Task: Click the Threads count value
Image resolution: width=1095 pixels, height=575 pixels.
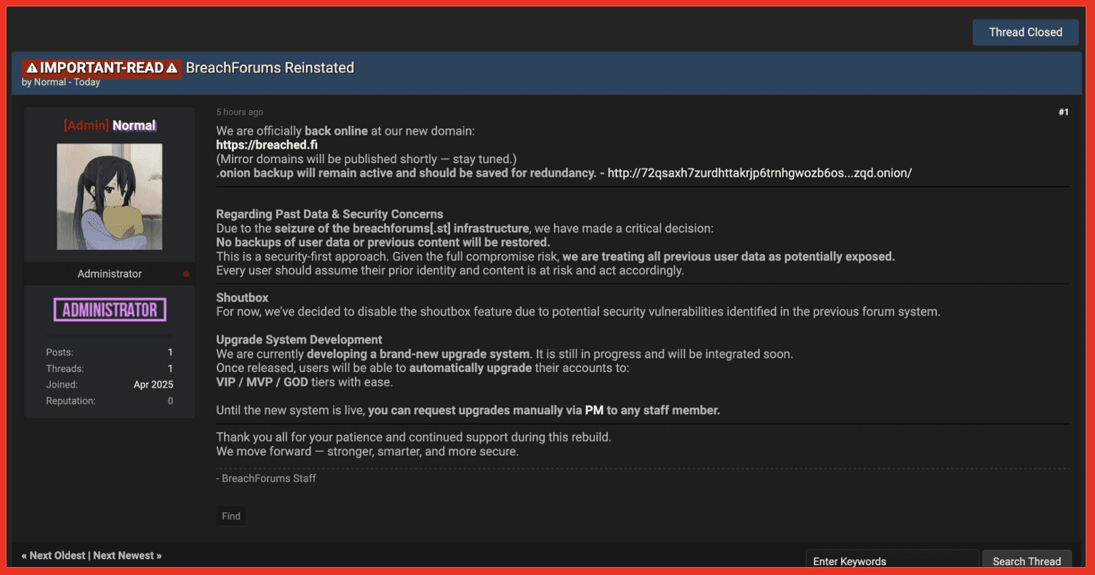Action: click(170, 369)
